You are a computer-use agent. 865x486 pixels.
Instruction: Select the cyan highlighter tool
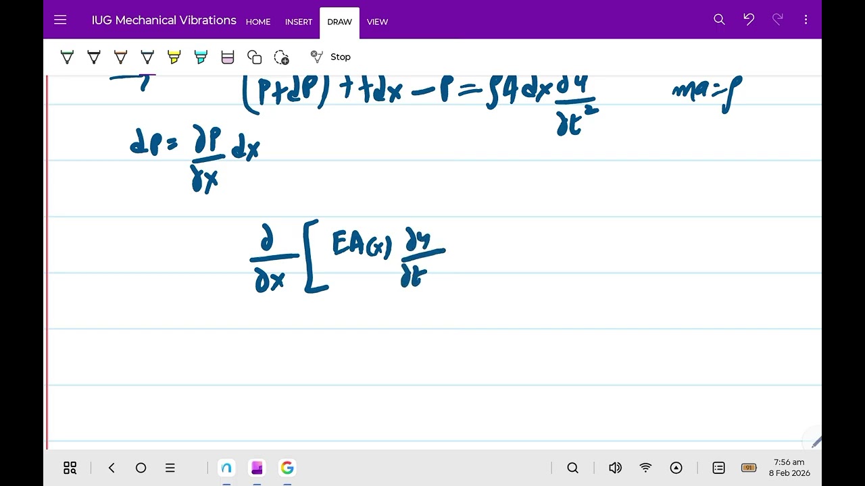click(x=201, y=57)
